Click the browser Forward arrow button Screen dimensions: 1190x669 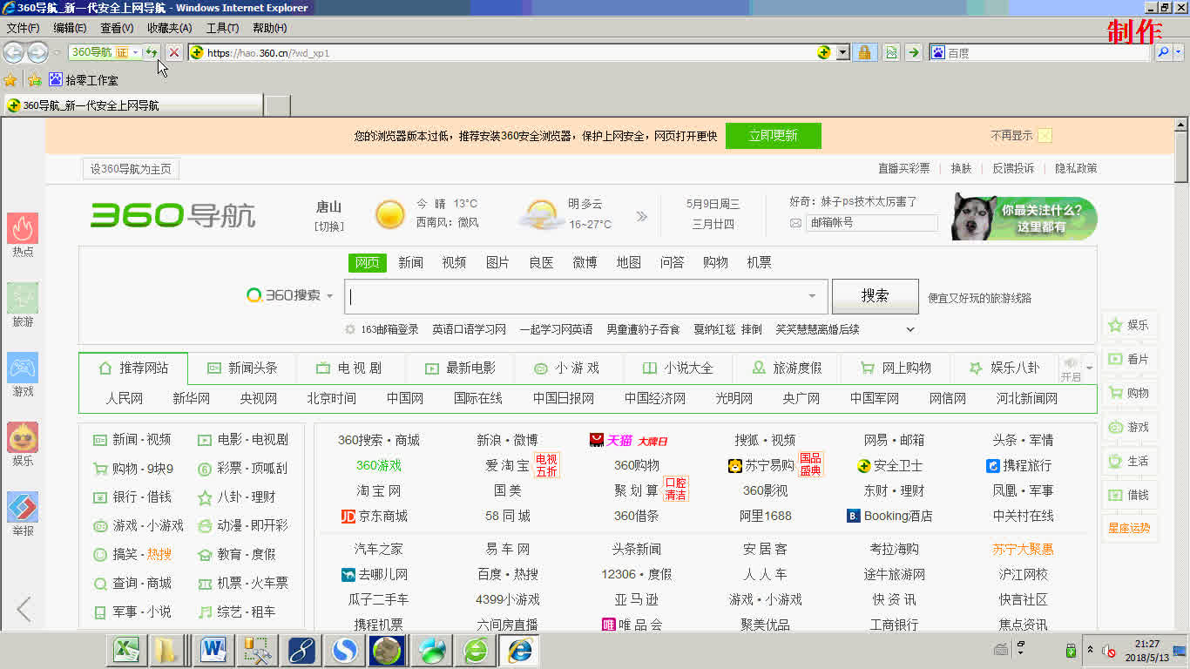click(37, 52)
